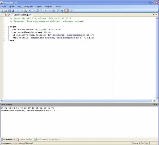The image size is (159, 145).
Task: Switch to the first .pas file tab
Action: click(7, 15)
